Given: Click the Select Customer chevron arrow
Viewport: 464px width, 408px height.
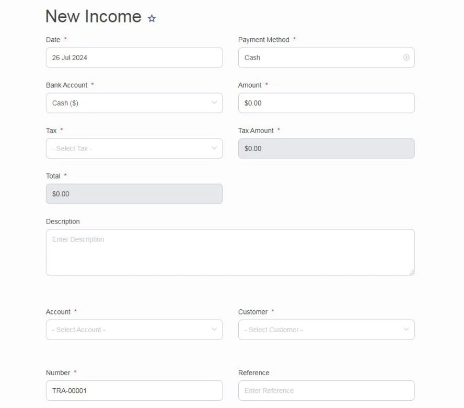Looking at the screenshot, I should [406, 330].
